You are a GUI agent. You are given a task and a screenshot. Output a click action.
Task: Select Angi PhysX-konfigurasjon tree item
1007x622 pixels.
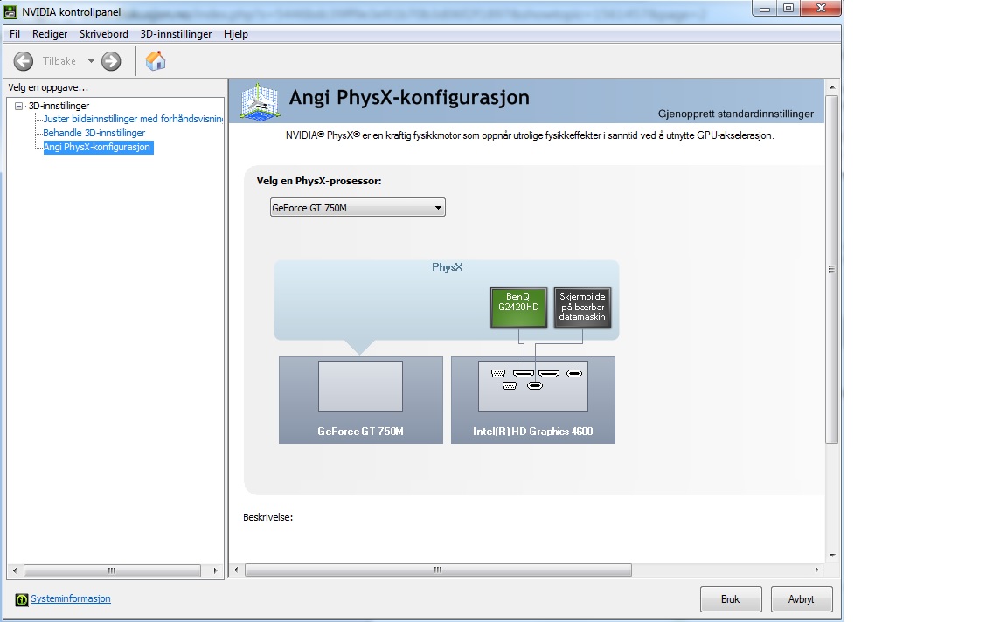coord(98,147)
